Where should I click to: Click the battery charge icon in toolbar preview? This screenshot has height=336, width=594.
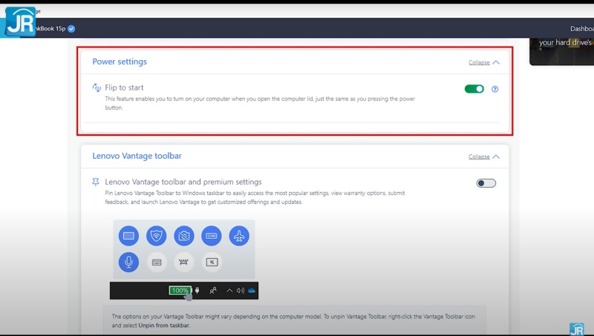click(212, 236)
